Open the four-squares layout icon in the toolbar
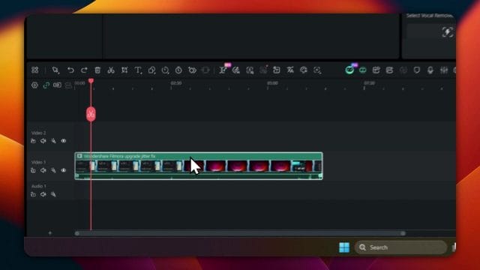The width and height of the screenshot is (480, 270). 35,70
